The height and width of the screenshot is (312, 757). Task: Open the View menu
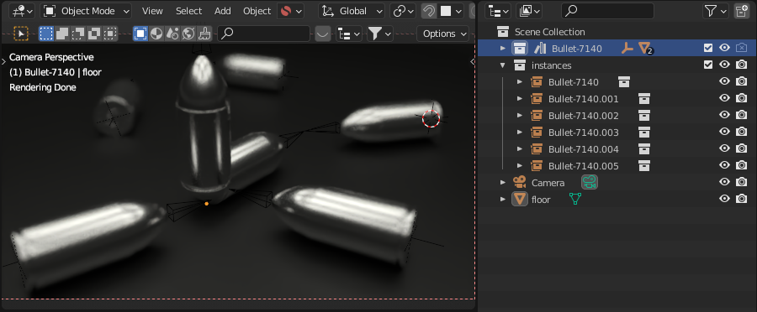[152, 11]
